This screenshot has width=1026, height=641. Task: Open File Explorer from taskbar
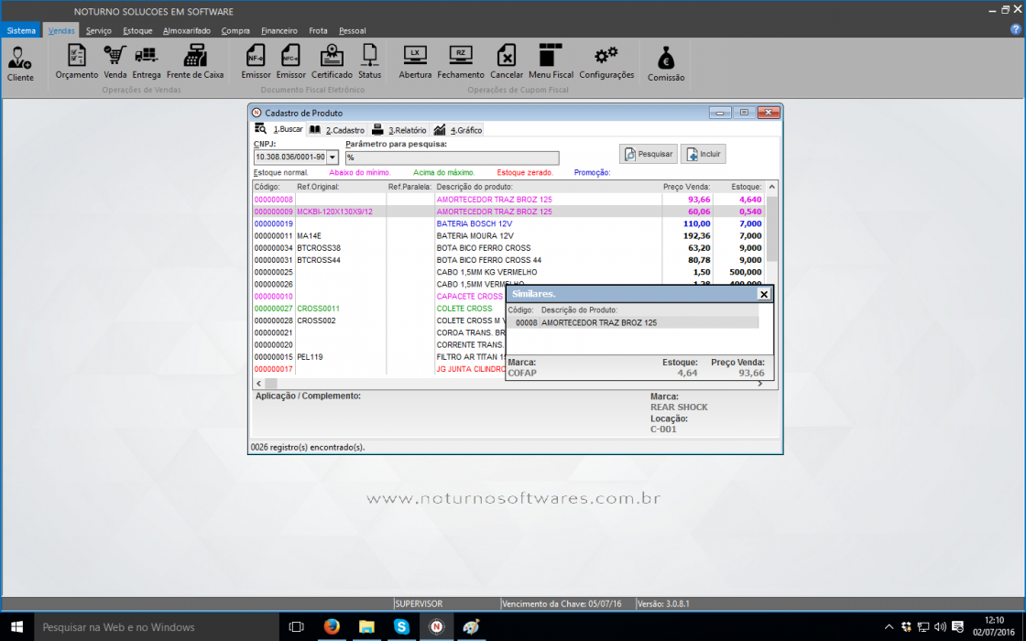click(366, 626)
